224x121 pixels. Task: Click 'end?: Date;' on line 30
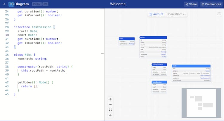pyautogui.click(x=27, y=35)
